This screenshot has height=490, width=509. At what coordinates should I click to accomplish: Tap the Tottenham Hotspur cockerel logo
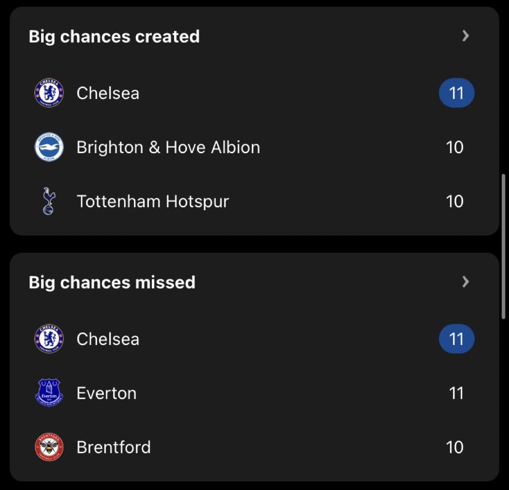49,201
